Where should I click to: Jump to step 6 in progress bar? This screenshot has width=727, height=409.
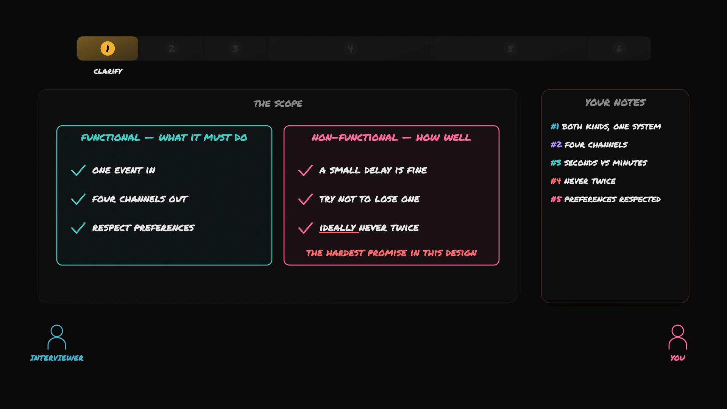(619, 49)
